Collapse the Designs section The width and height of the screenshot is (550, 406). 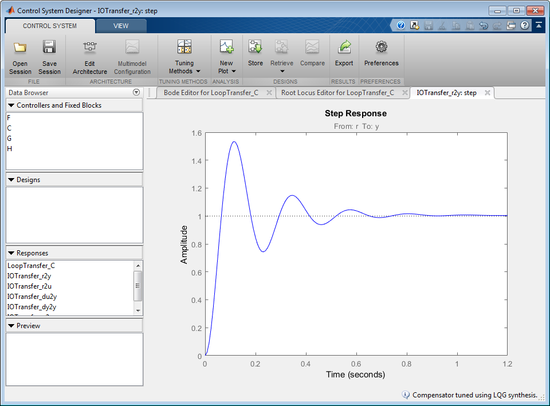(x=11, y=179)
